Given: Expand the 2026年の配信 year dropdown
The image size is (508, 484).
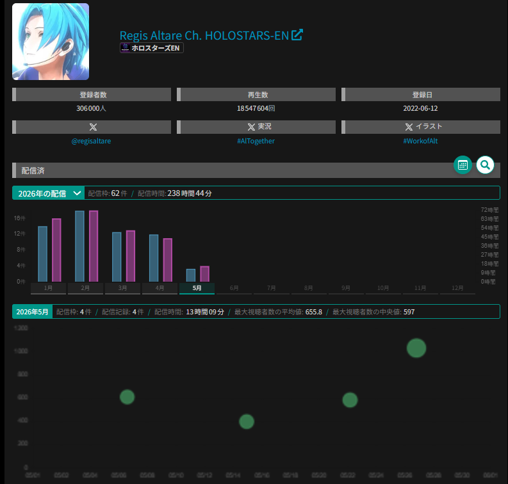Looking at the screenshot, I should pos(48,193).
